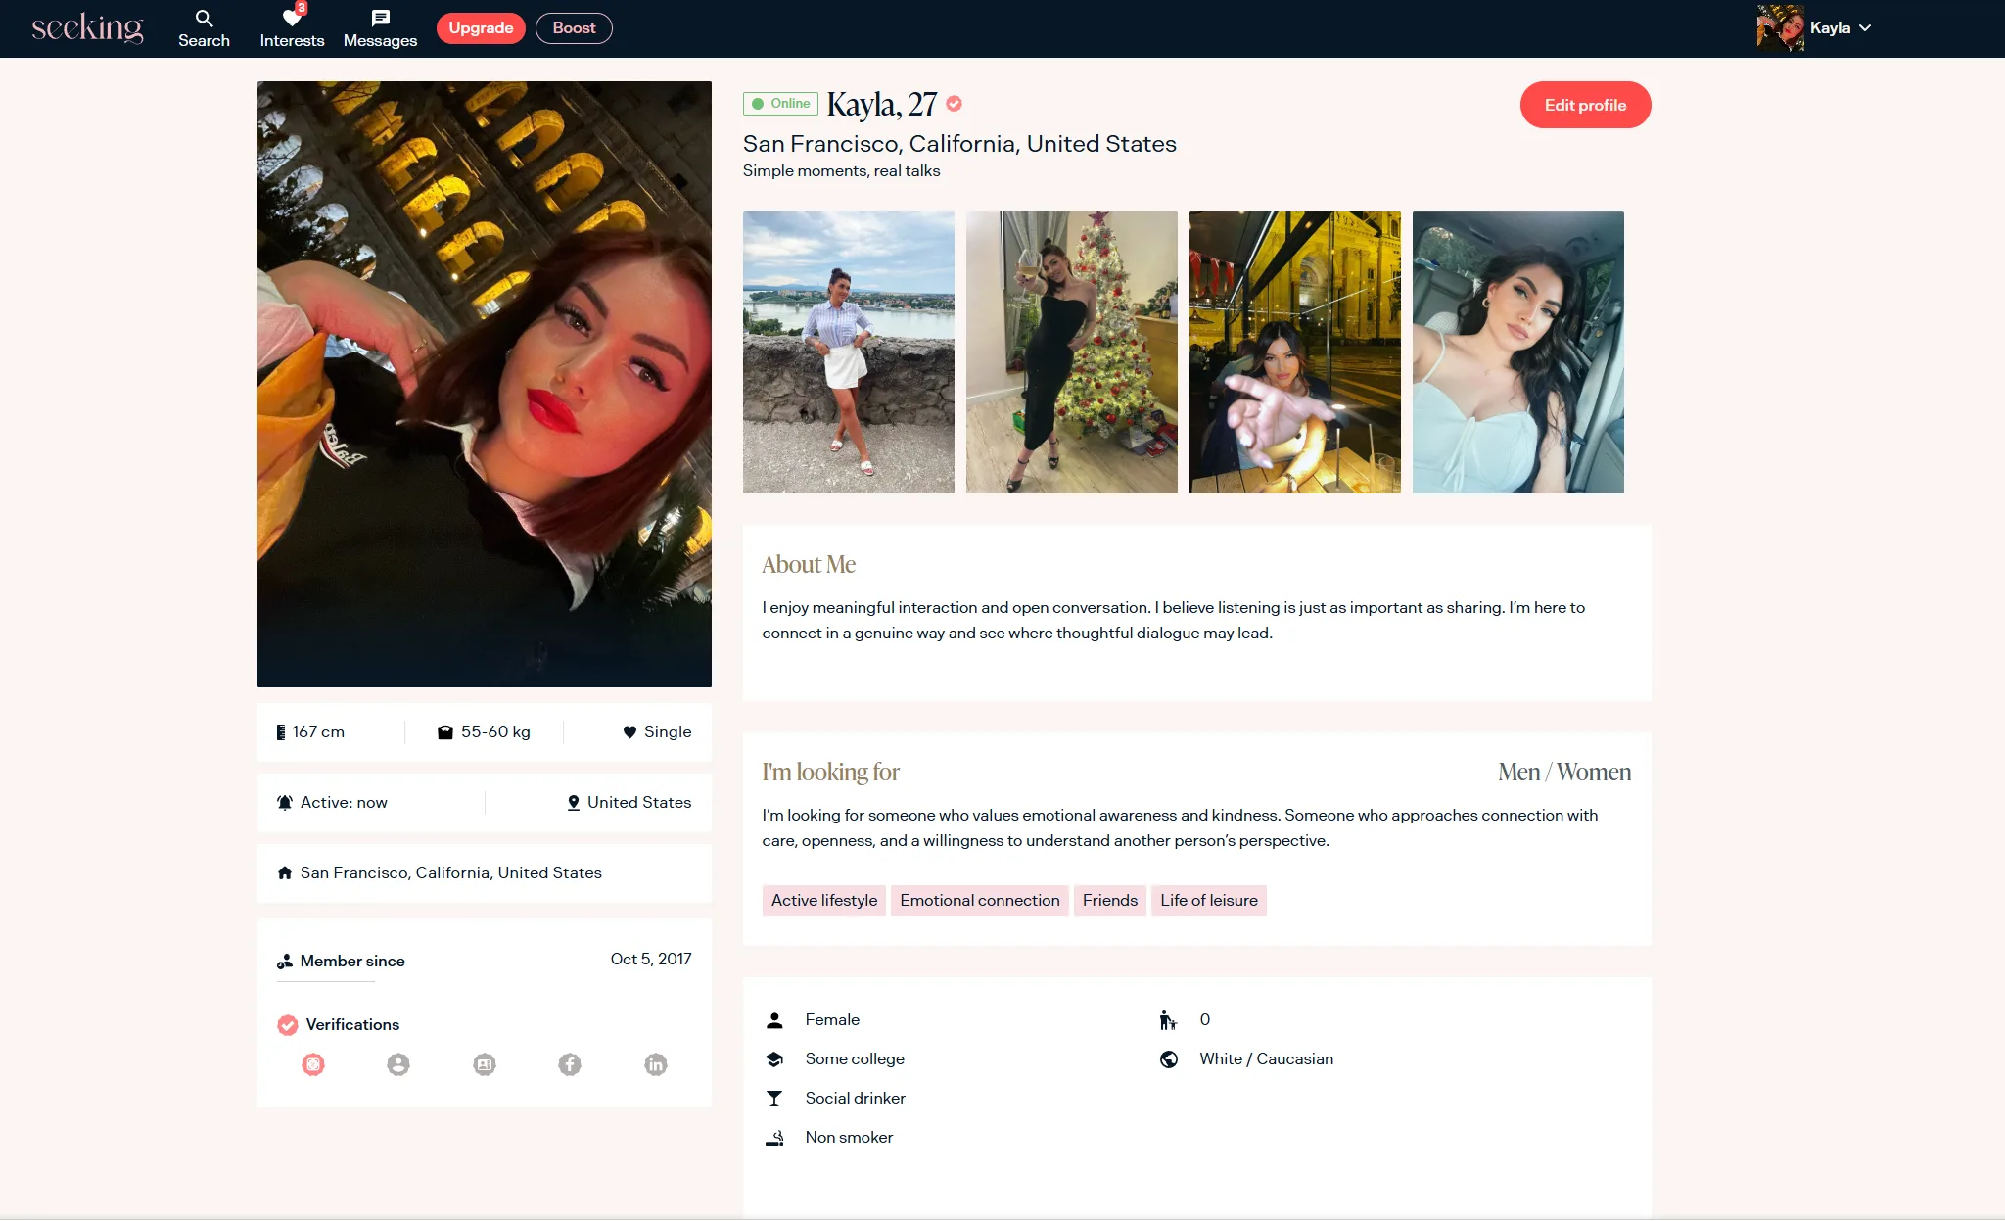Expand the Kayla account dropdown arrow
2005x1221 pixels.
tap(1865, 28)
